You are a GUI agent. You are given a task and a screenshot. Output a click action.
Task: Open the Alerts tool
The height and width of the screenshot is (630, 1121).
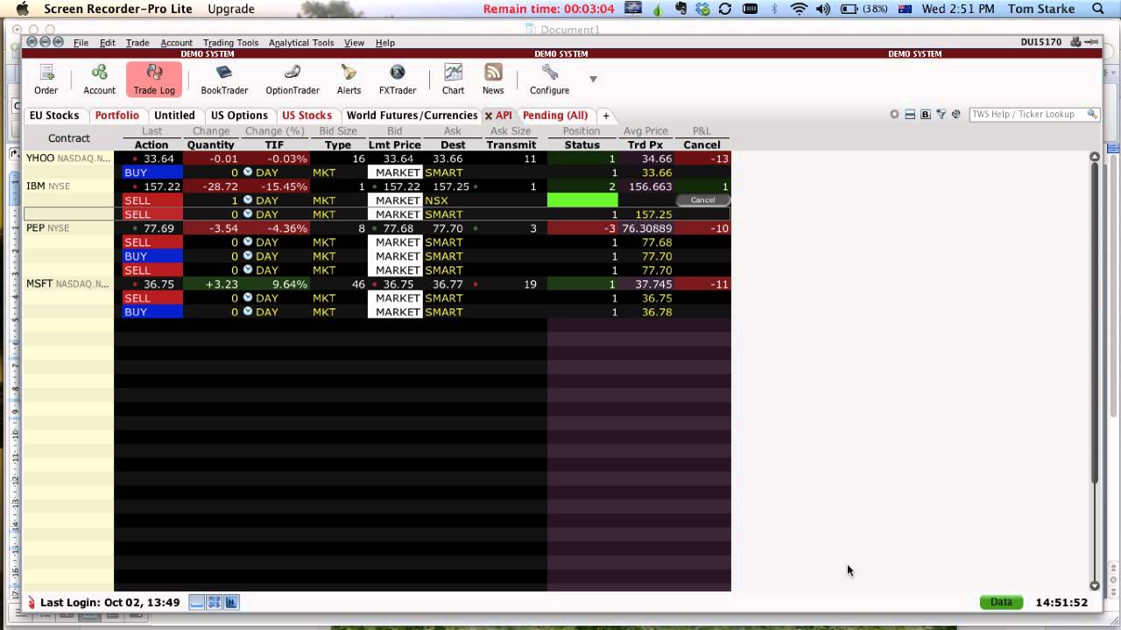(349, 79)
